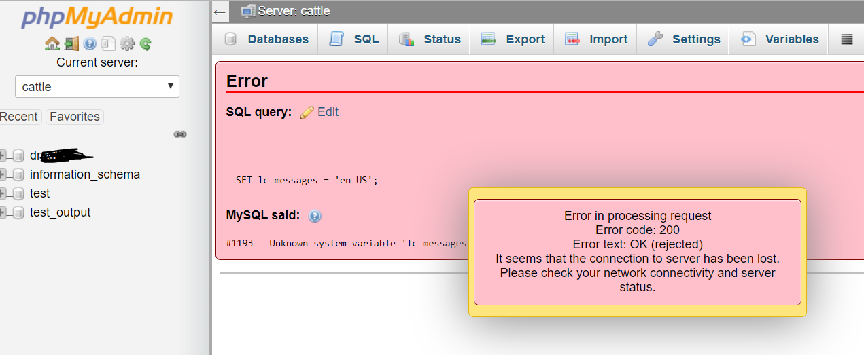Click the documents icon beside the gear

108,44
